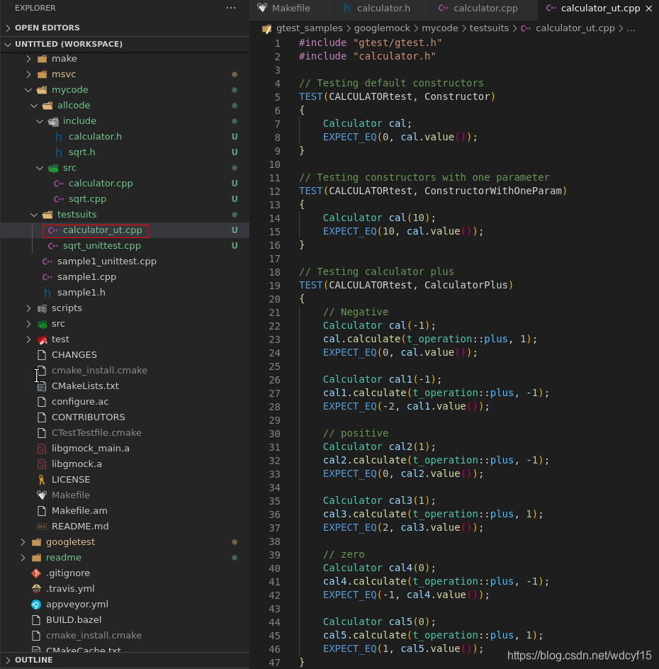The image size is (659, 669).
Task: Expand the scripts folder chevron
Action: [x=28, y=308]
